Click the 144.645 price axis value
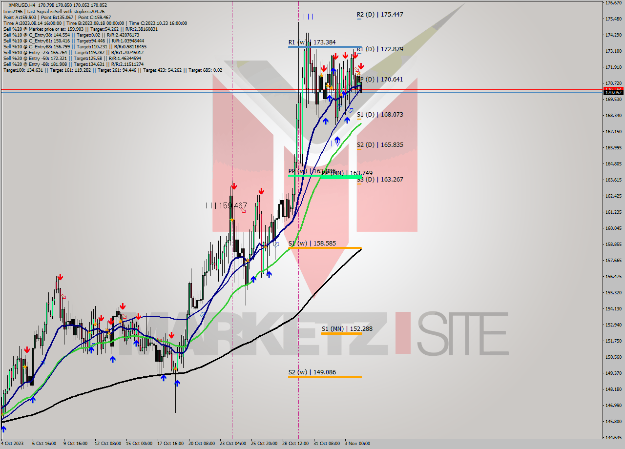 pyautogui.click(x=613, y=437)
